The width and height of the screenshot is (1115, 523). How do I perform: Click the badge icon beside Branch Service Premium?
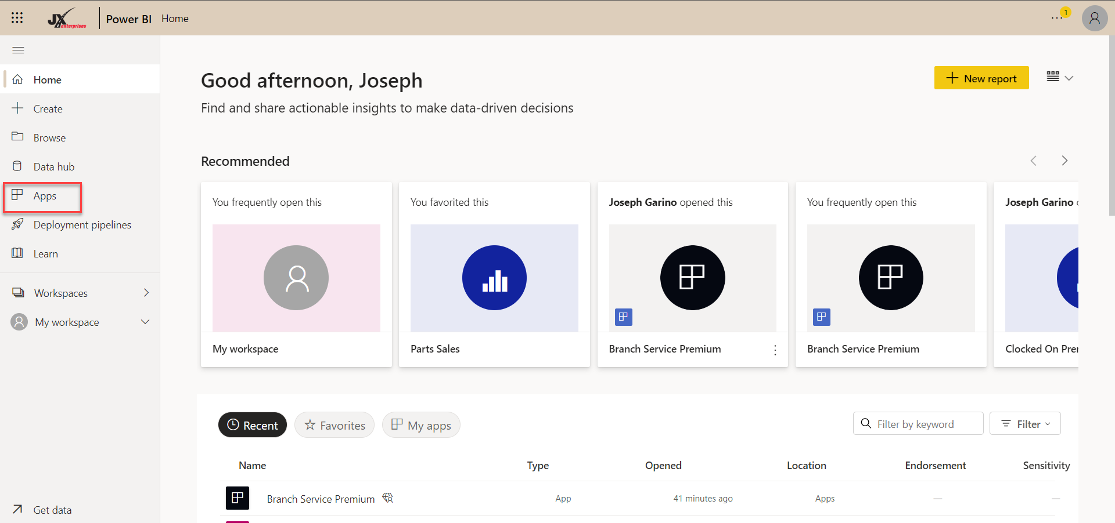click(x=387, y=498)
